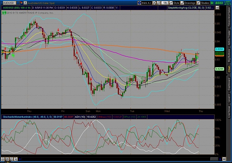Screen dimensions: 232x163
Task: Open the Dashboard side tab
Action: (229, 84)
